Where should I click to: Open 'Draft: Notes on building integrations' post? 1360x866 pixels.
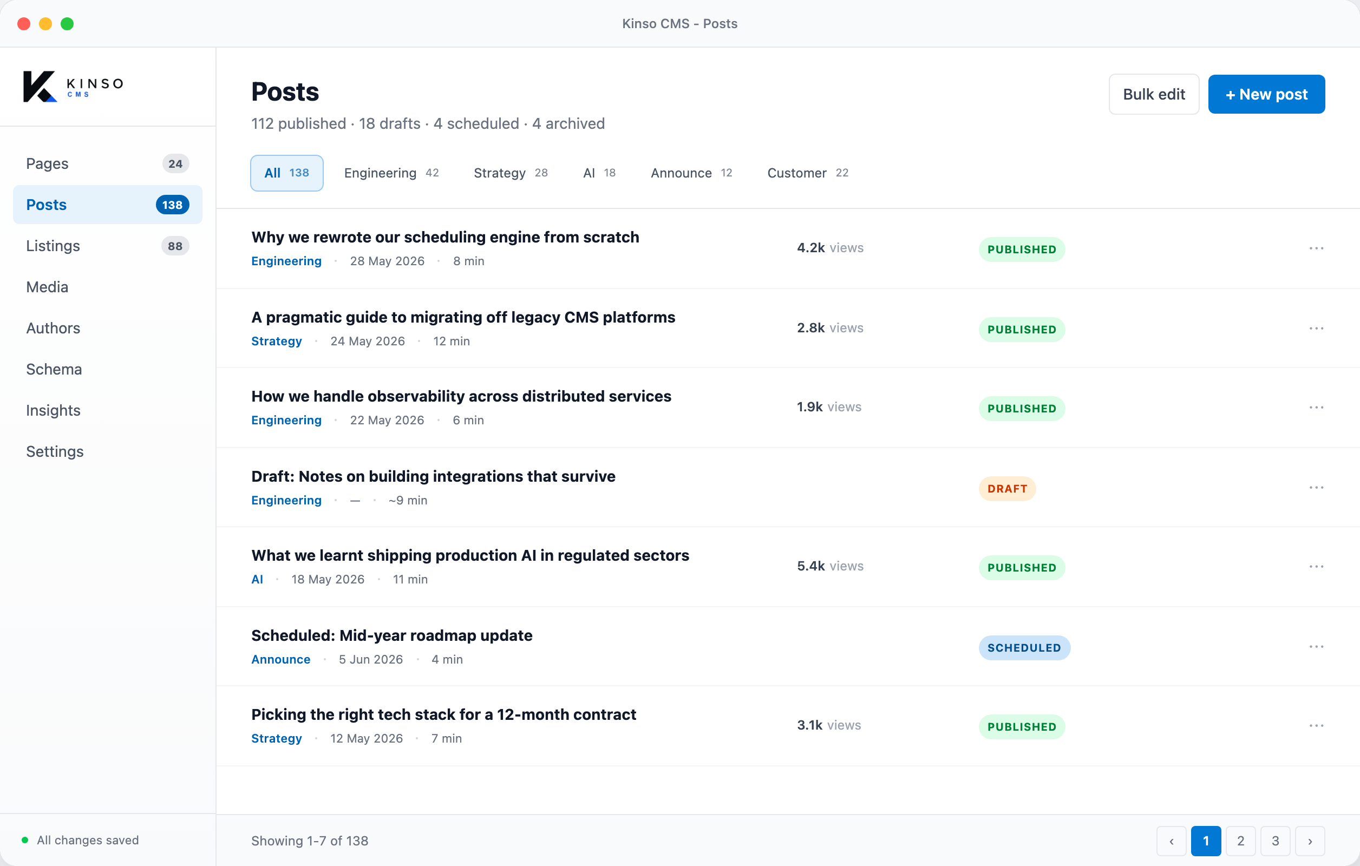click(433, 476)
